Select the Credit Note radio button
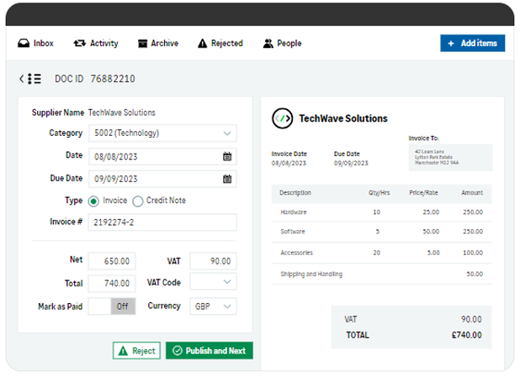Screen dimensions: 520x376 (x=138, y=201)
